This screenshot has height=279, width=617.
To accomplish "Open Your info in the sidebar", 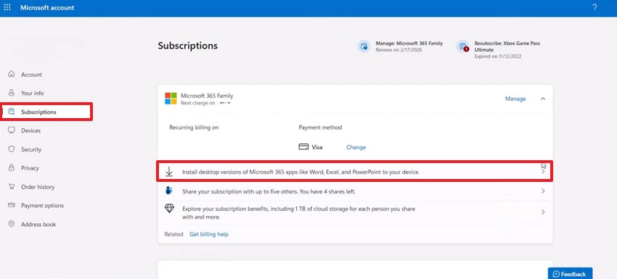I will [x=33, y=93].
